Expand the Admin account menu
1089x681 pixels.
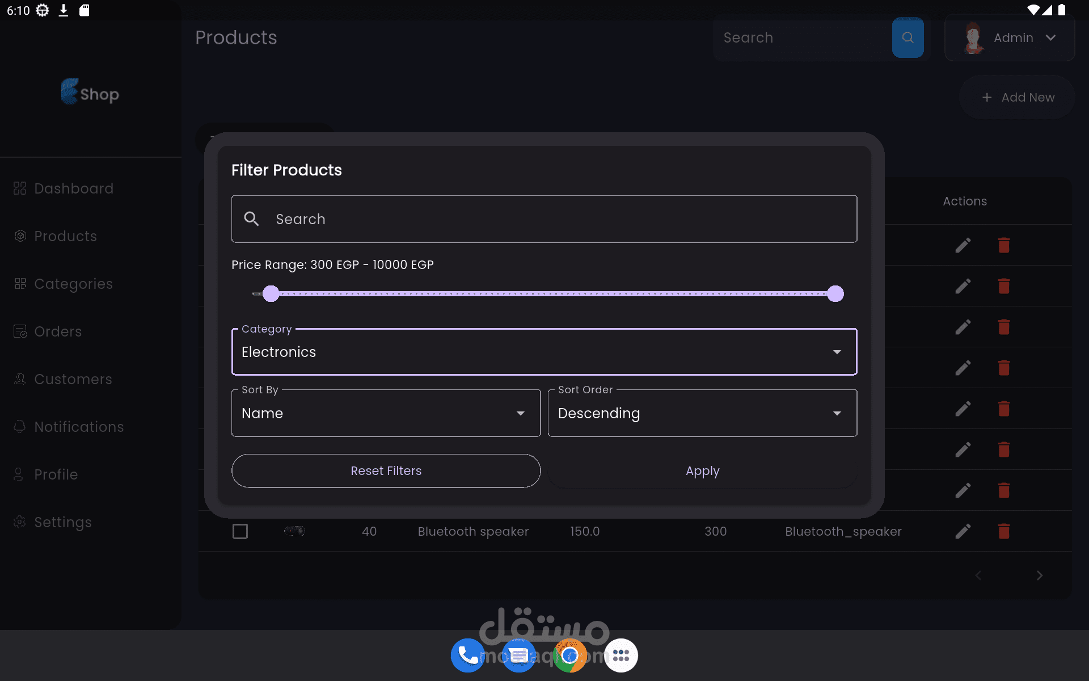(1010, 37)
